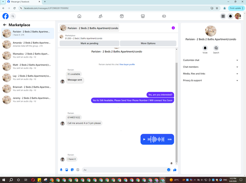Expand Chat members section
246x183 pixels.
(x=211, y=67)
